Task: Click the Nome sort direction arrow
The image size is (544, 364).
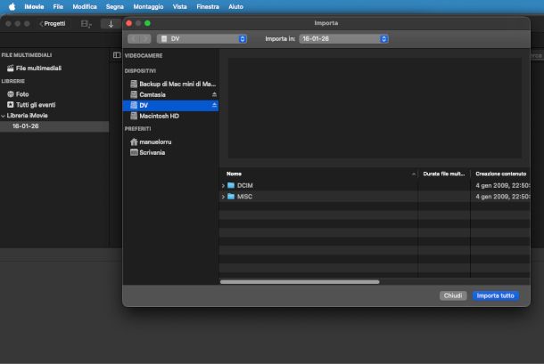Action: 413,174
